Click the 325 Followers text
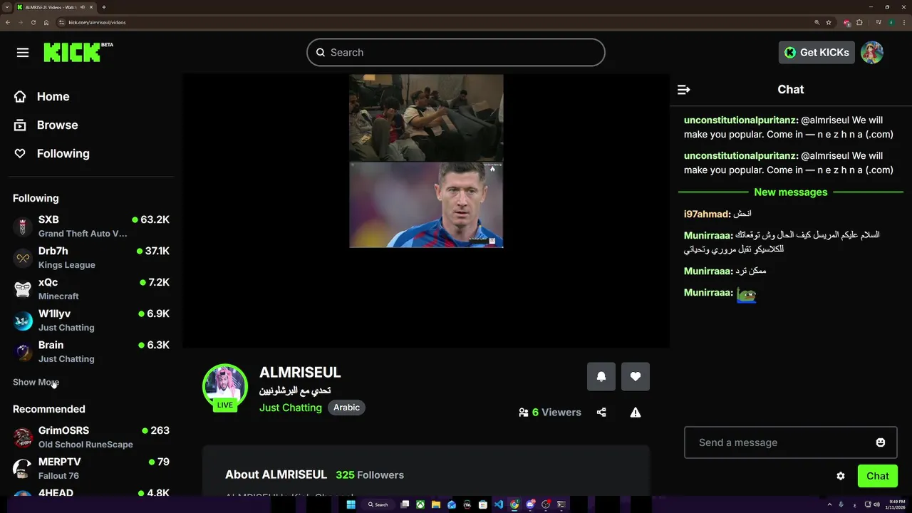 [370, 475]
